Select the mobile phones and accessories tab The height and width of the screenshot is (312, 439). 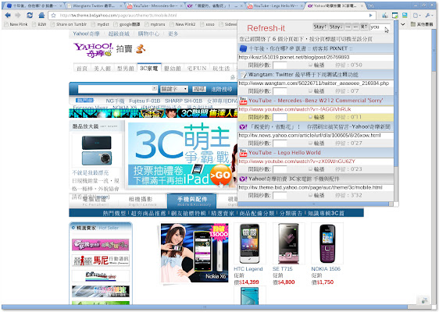coord(192,200)
